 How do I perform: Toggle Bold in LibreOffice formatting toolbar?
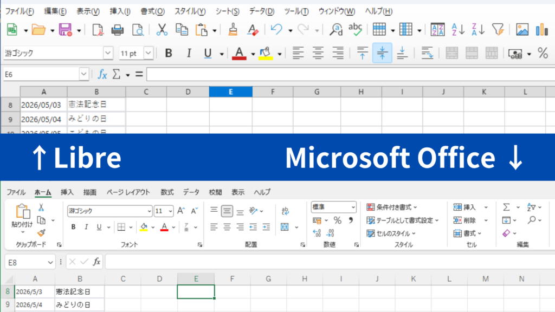(x=169, y=54)
